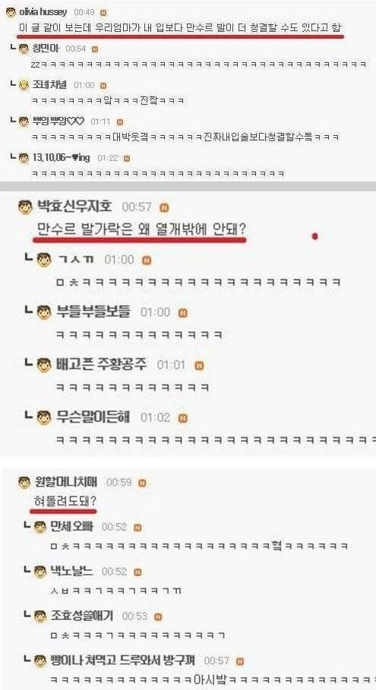Click olivia hussey's profile avatar icon
Image resolution: width=376 pixels, height=690 pixels.
[11, 12]
